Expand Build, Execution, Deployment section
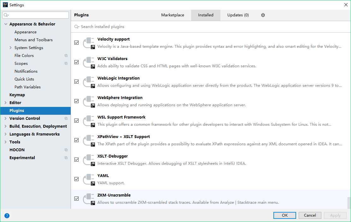 6,126
